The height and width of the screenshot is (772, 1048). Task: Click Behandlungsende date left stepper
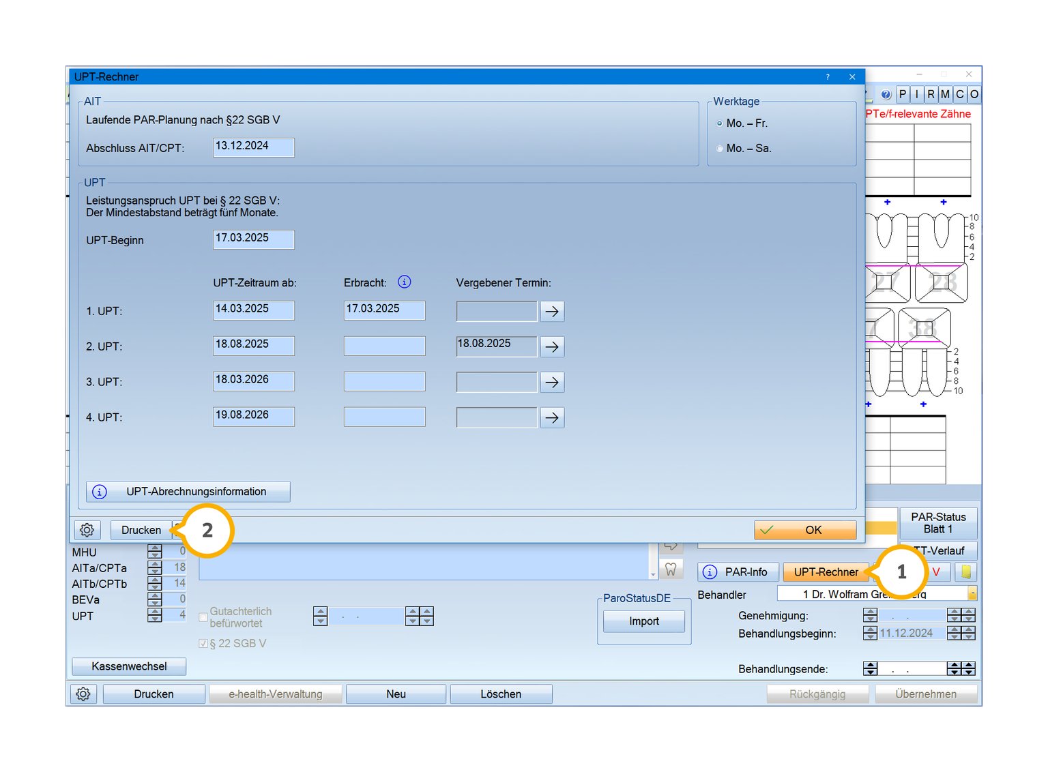(x=870, y=668)
